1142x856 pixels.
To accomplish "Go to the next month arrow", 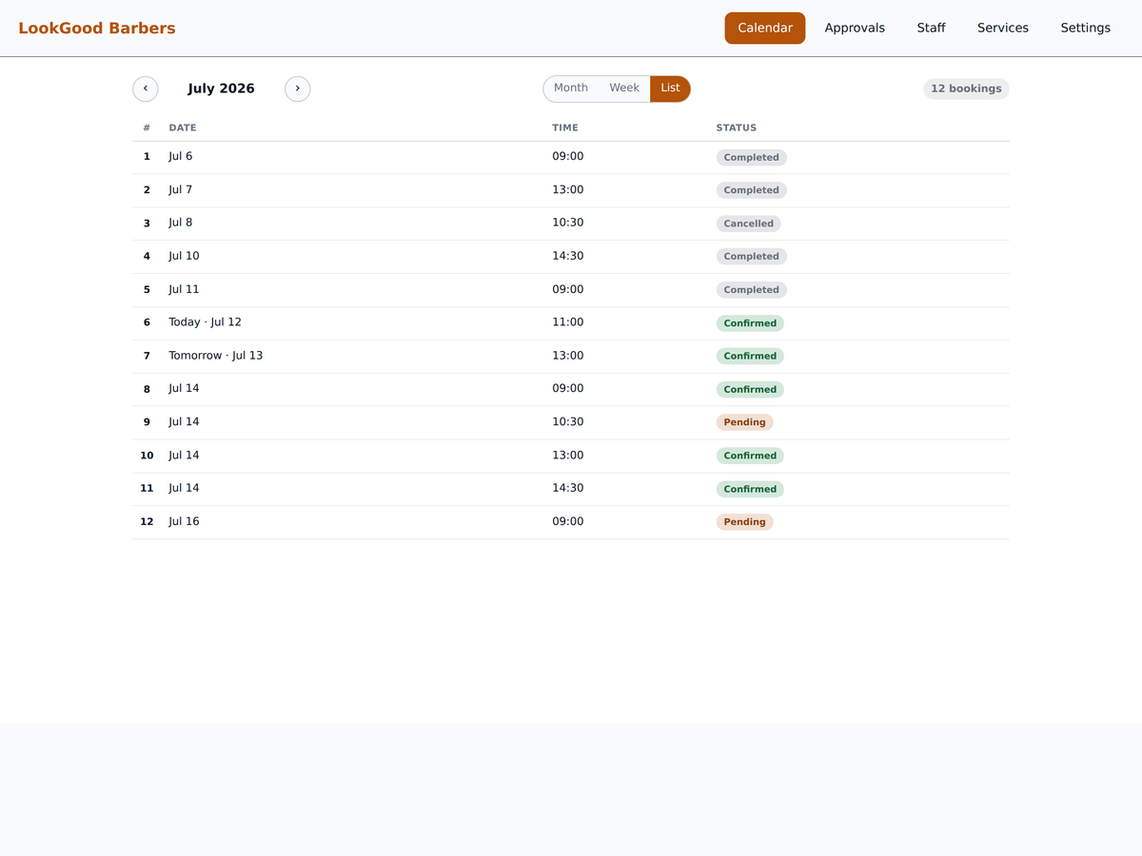I will click(298, 88).
